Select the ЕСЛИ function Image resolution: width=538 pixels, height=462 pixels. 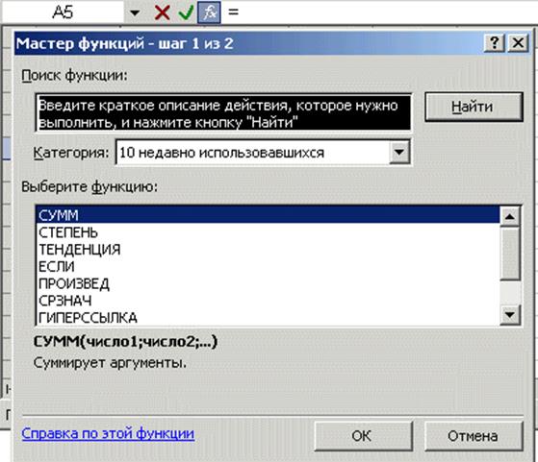(268, 266)
